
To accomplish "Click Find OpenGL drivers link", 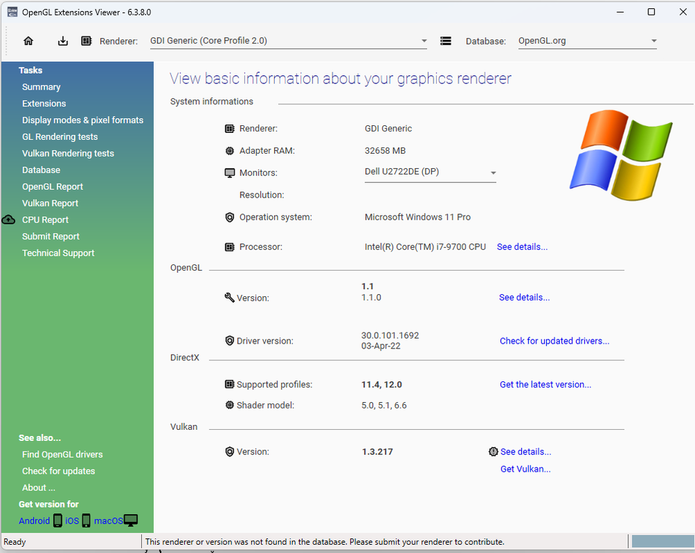I will (62, 454).
